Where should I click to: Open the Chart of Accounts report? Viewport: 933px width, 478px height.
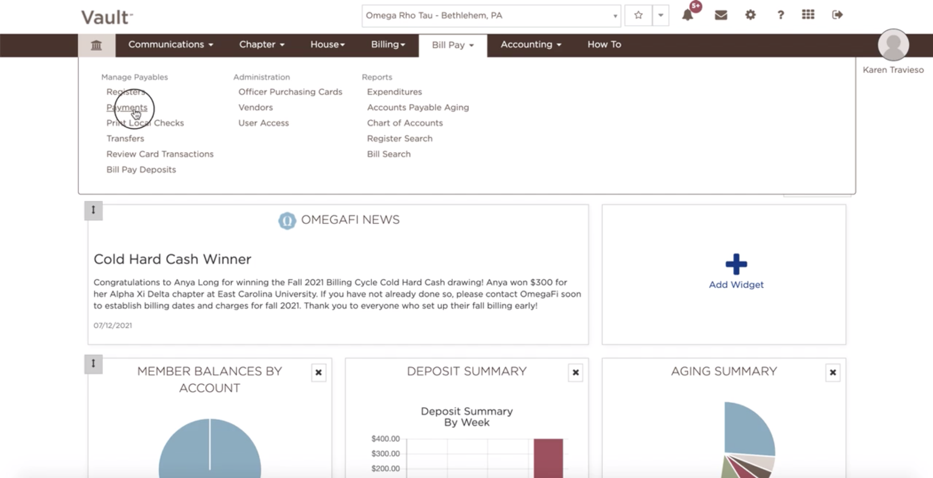click(x=405, y=123)
